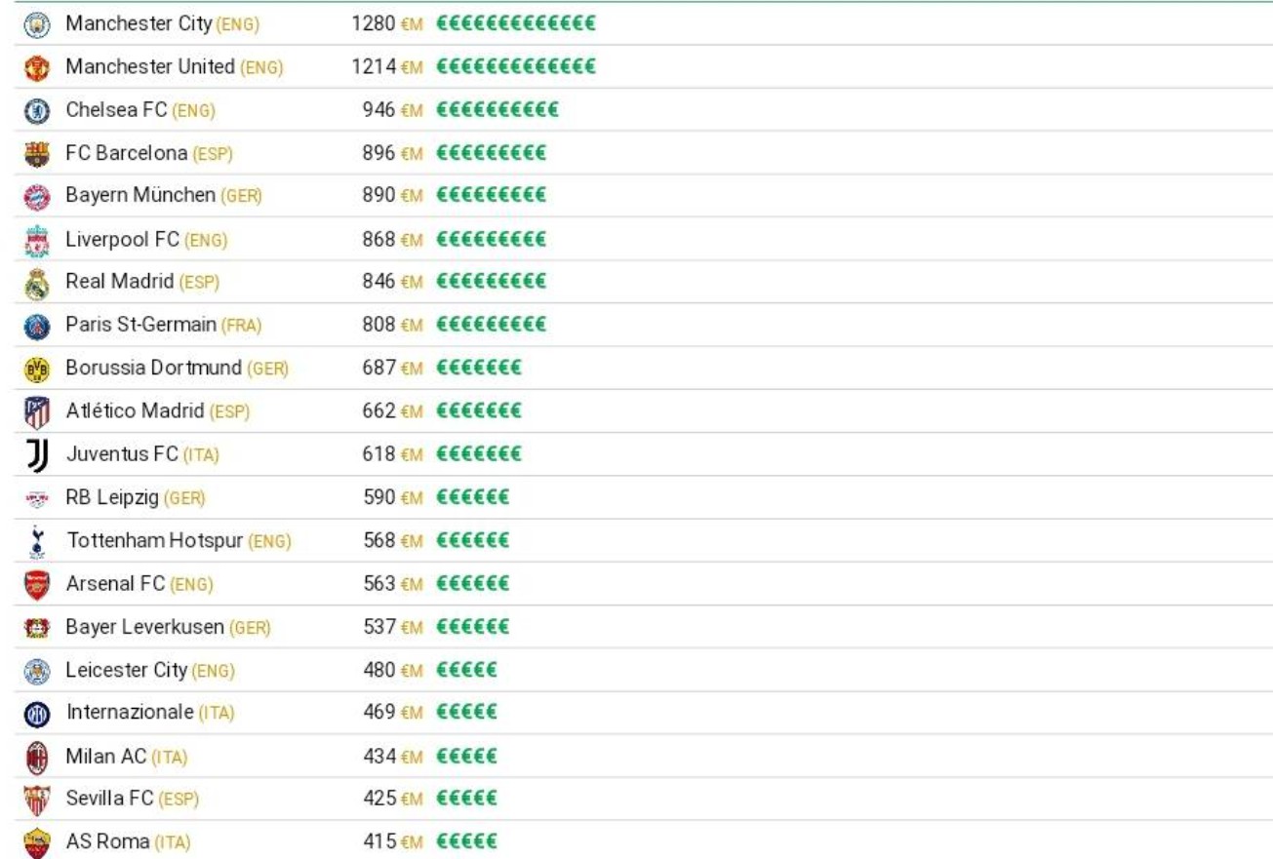Select the 808 value for Paris St-Germain
The image size is (1273, 859).
pyautogui.click(x=379, y=325)
